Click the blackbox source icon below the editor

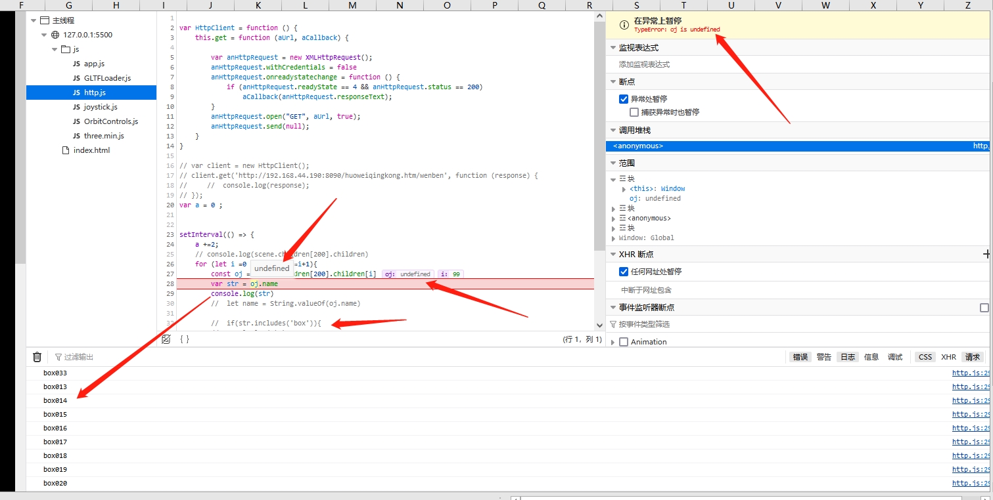(x=166, y=339)
